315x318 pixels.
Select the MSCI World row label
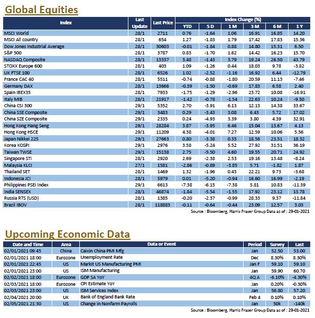click(x=16, y=33)
